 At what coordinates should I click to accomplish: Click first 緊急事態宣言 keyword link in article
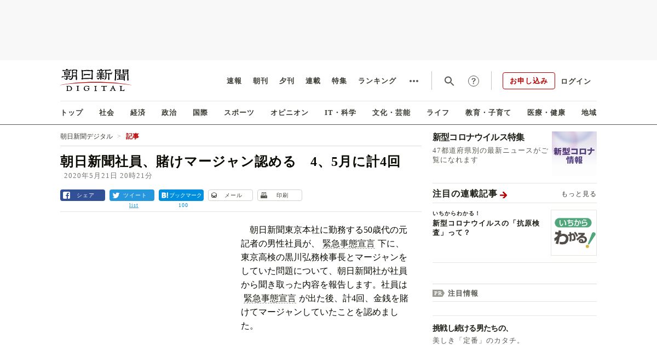(349, 244)
